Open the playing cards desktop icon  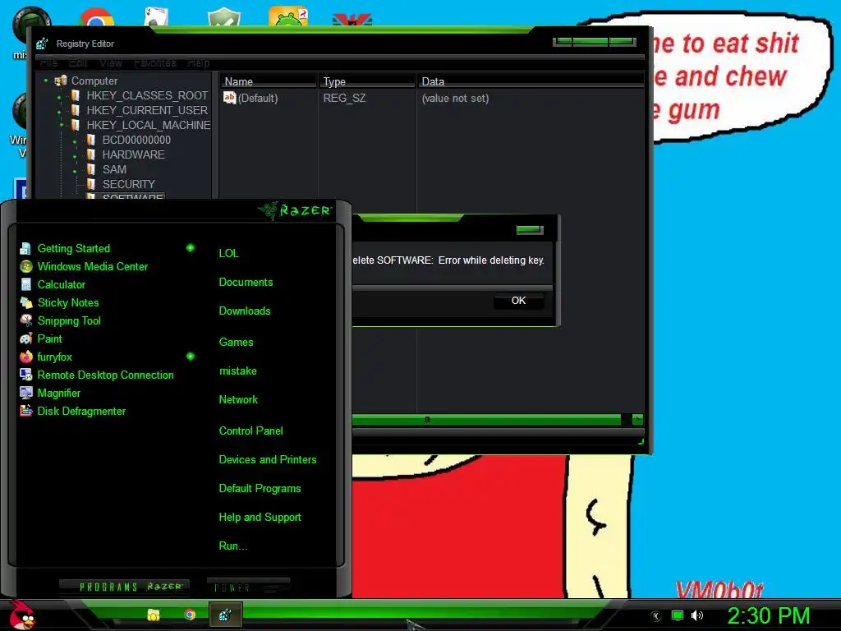coord(156,16)
